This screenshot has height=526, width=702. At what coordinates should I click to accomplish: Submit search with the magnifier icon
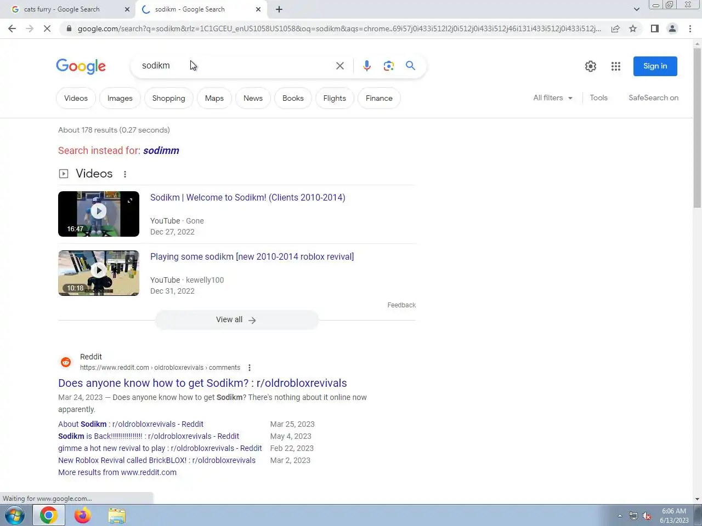pos(410,66)
